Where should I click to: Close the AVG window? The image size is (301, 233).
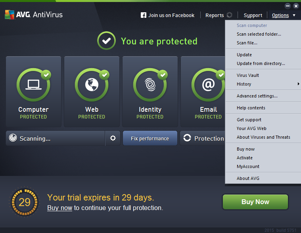coord(296,6)
